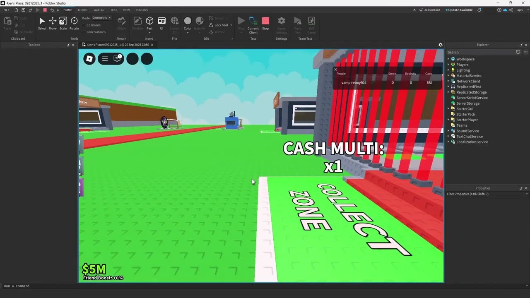
Task: Switch to the HOME ribbon tab
Action: click(67, 10)
